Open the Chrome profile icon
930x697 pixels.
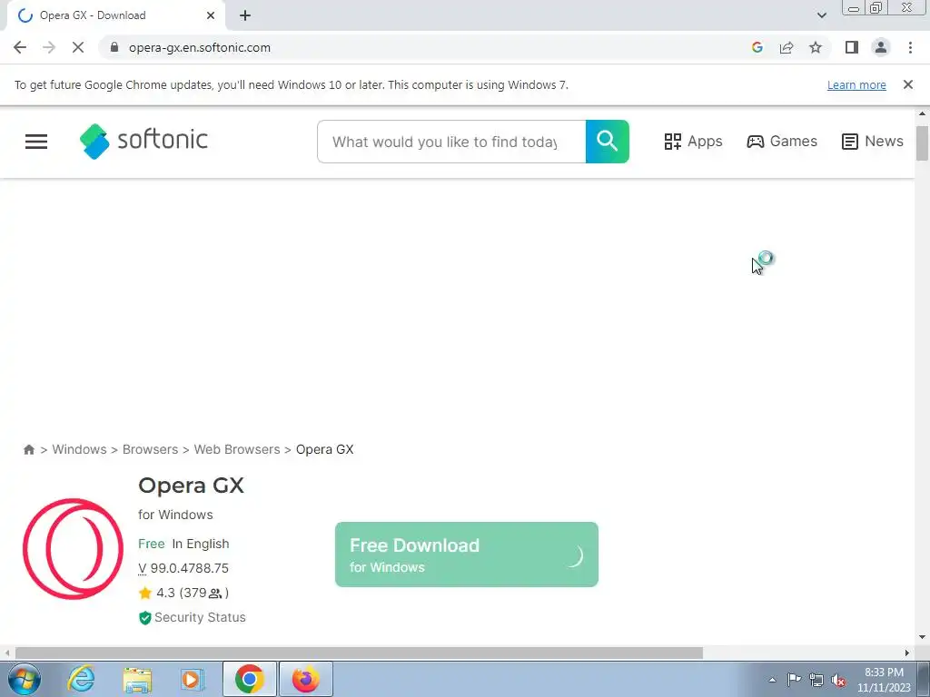[x=881, y=47]
